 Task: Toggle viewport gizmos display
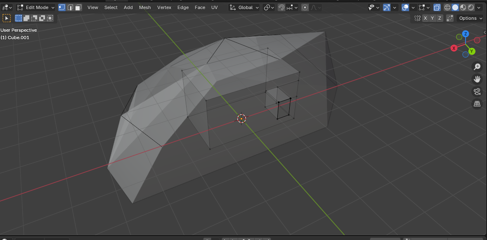[387, 7]
